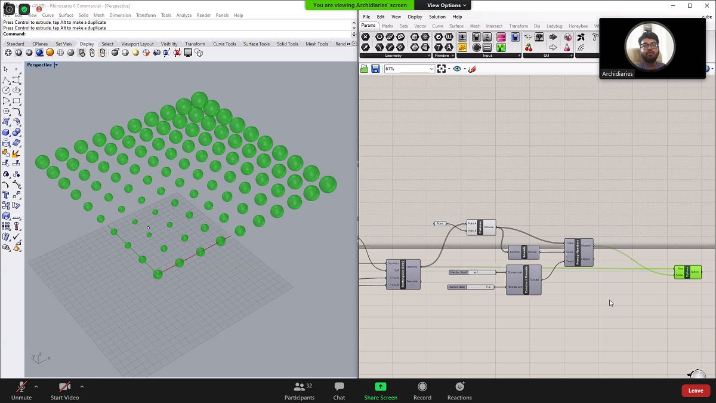
Task: Save the Grasshopper document with the floppy disk icon
Action: click(375, 69)
